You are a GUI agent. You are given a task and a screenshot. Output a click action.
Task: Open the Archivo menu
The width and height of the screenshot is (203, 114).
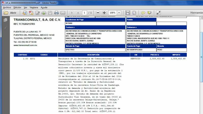pos(7,8)
